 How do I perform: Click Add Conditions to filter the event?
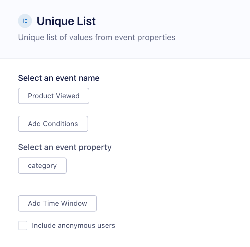coord(53,124)
